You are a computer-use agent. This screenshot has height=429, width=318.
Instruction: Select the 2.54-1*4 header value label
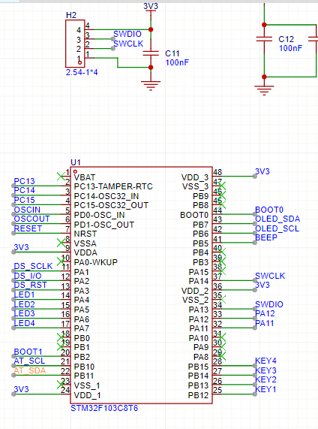(x=82, y=72)
